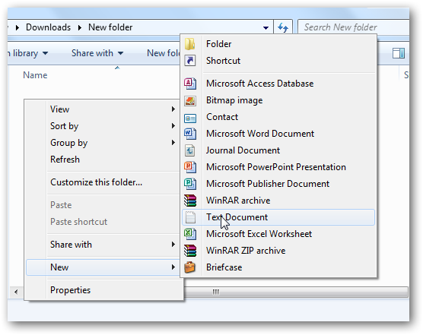Click New folder in the address path
The width and height of the screenshot is (423, 335).
(x=110, y=27)
